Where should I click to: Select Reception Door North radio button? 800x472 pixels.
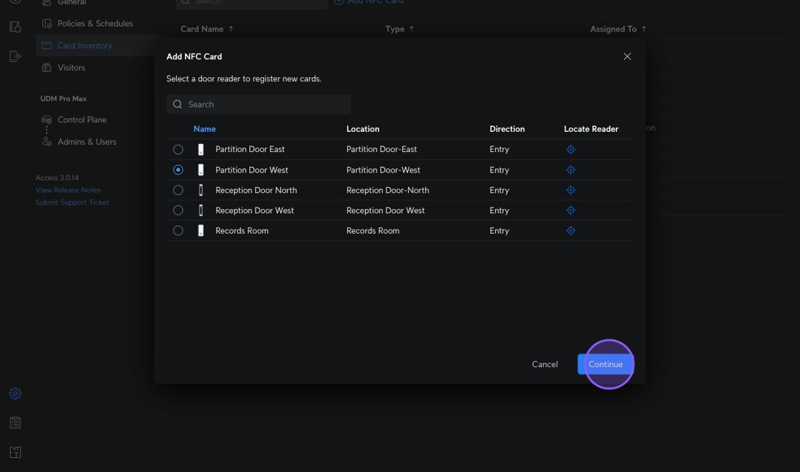[x=178, y=190]
